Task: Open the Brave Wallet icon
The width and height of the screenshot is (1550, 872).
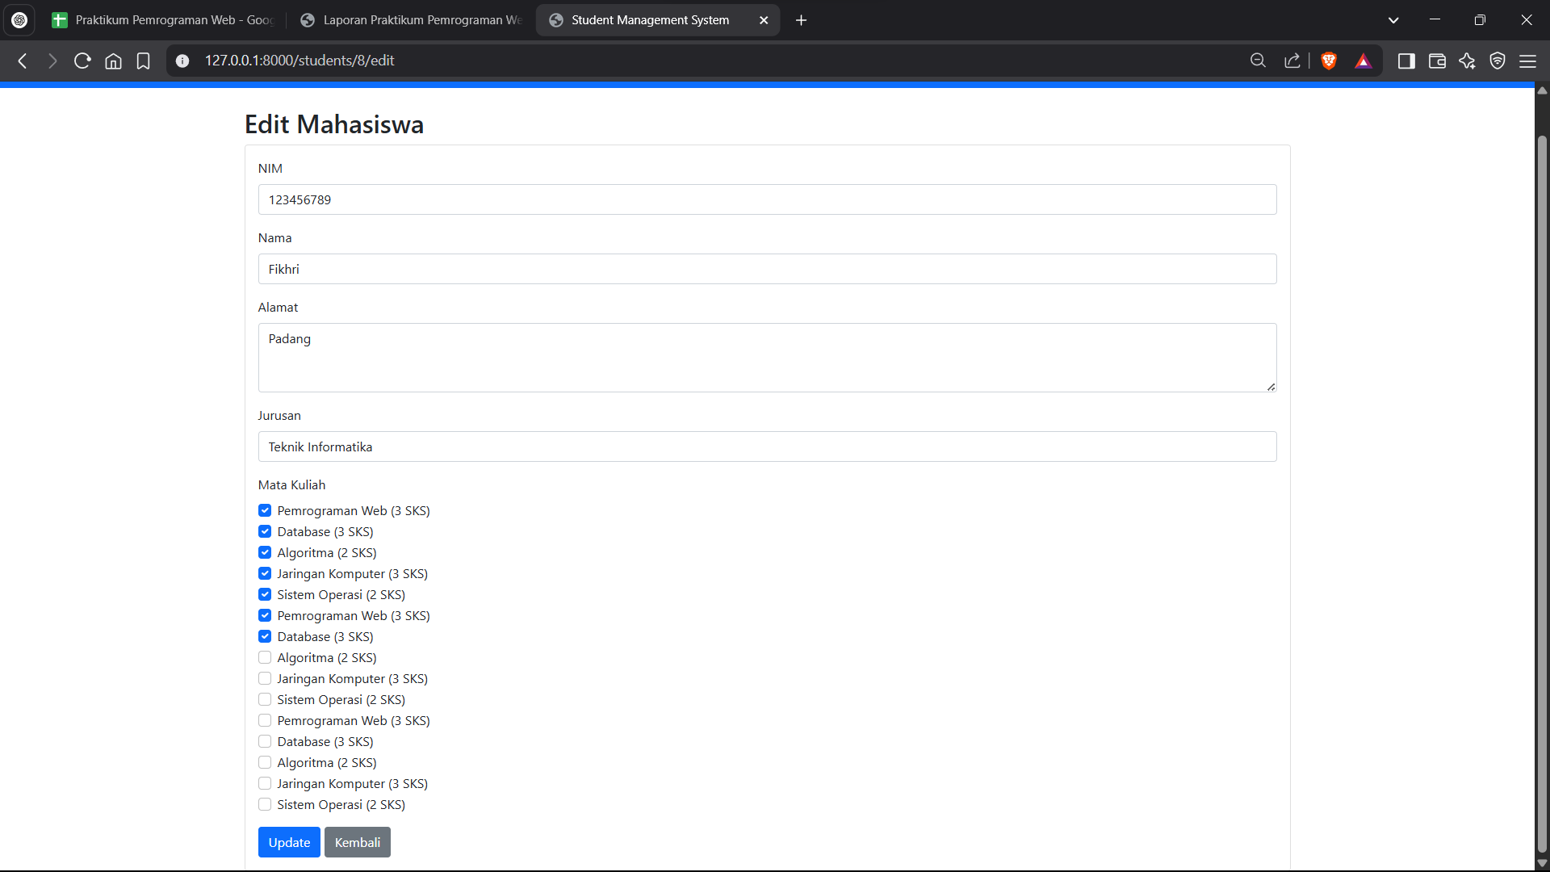Action: click(1437, 61)
